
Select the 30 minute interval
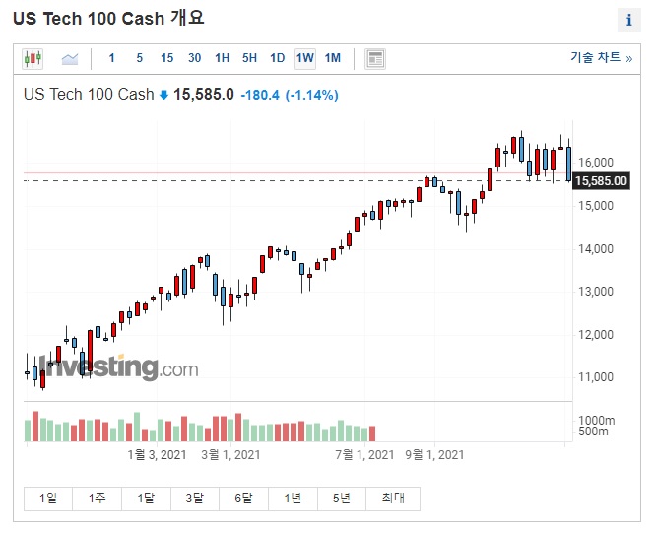click(194, 58)
